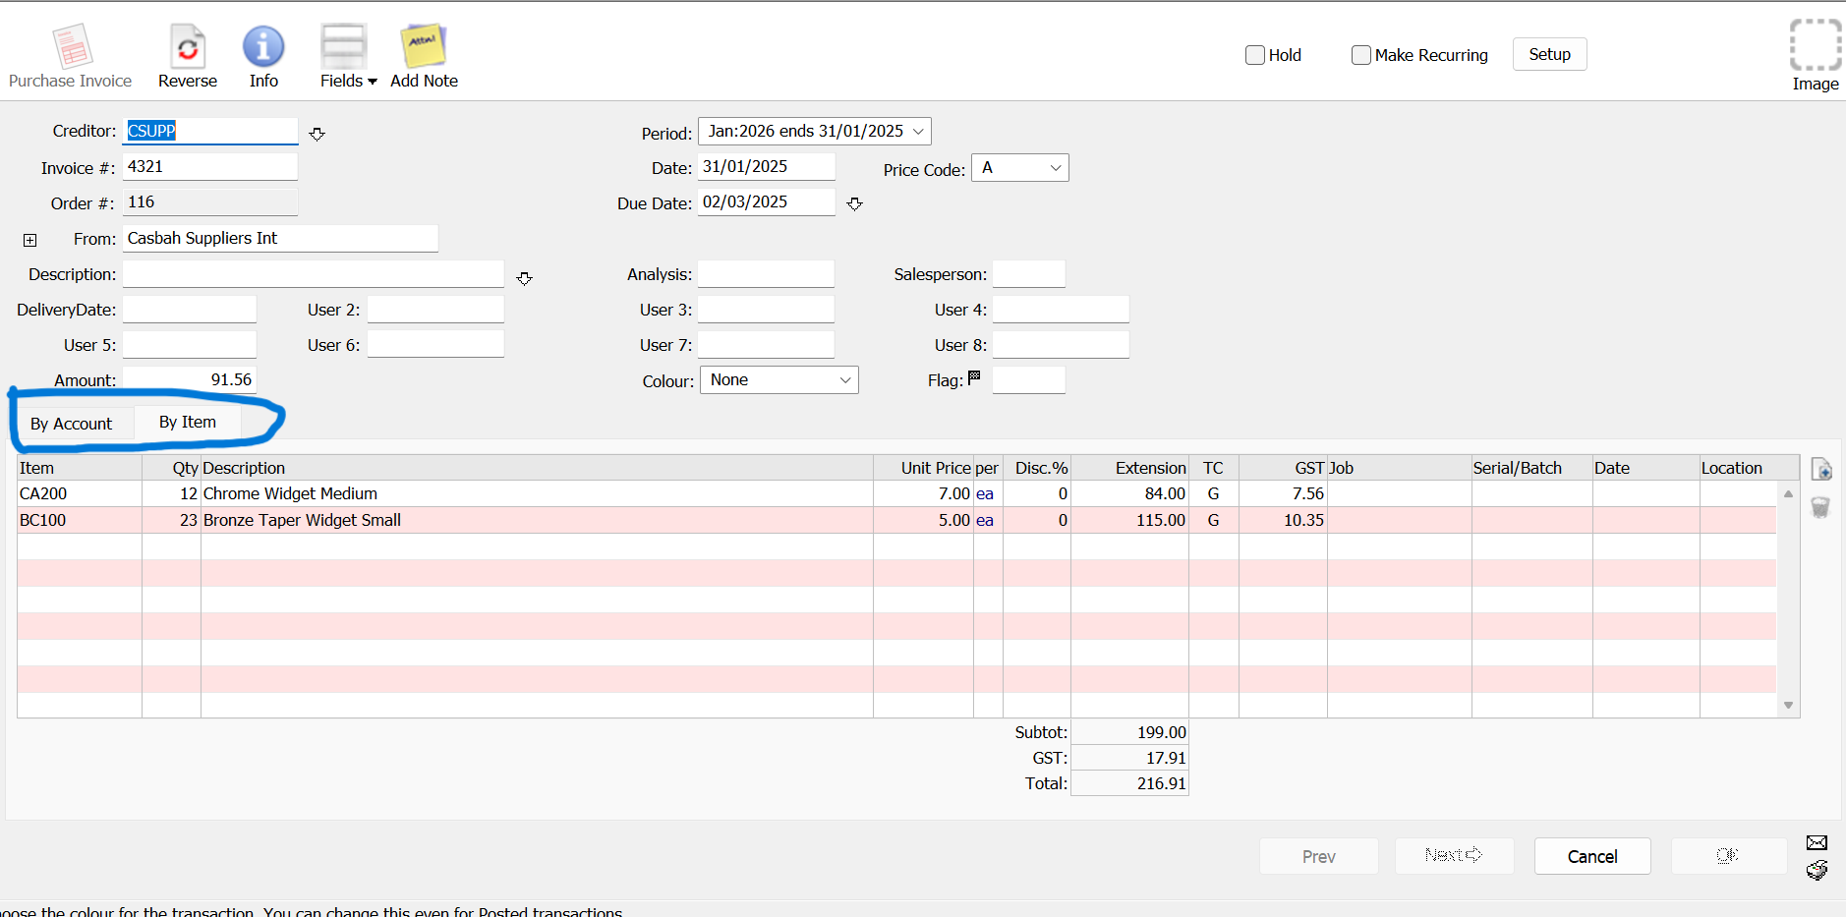Click the Cancel button
This screenshot has width=1846, height=917.
1592,856
